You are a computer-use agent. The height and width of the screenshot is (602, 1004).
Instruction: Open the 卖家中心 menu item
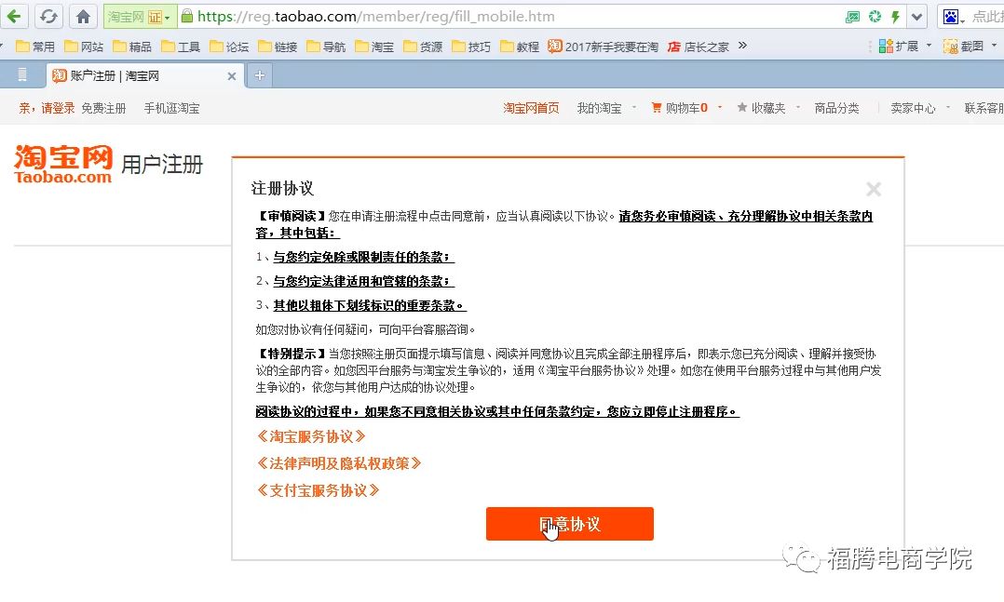914,107
